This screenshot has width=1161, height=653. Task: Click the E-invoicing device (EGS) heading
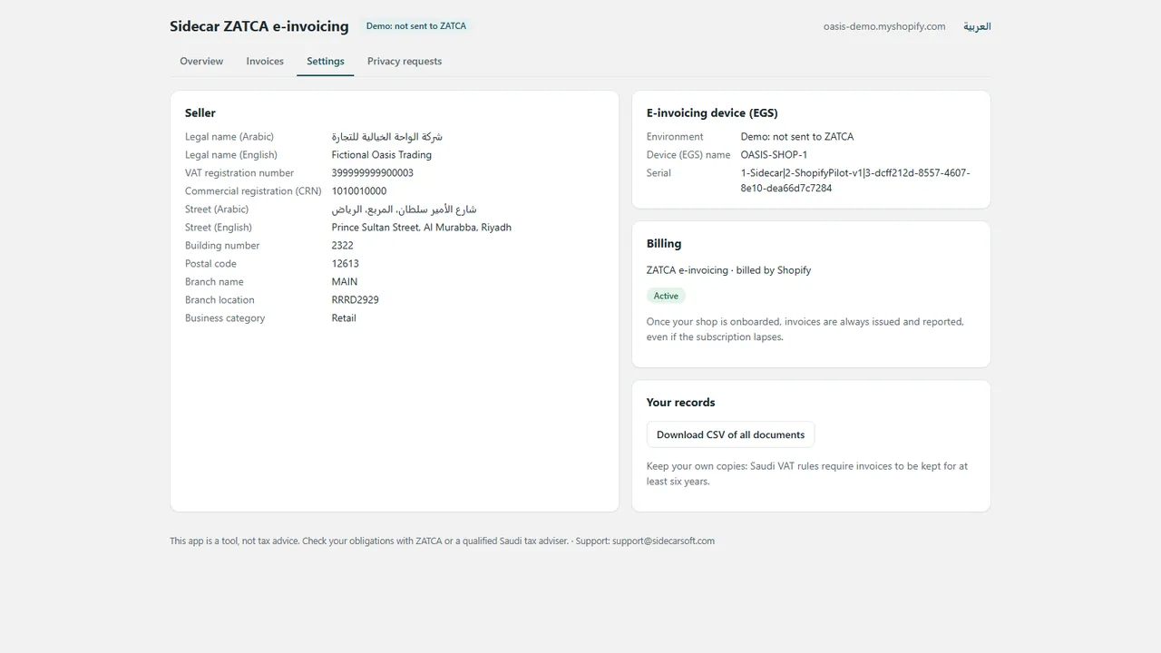tap(712, 113)
